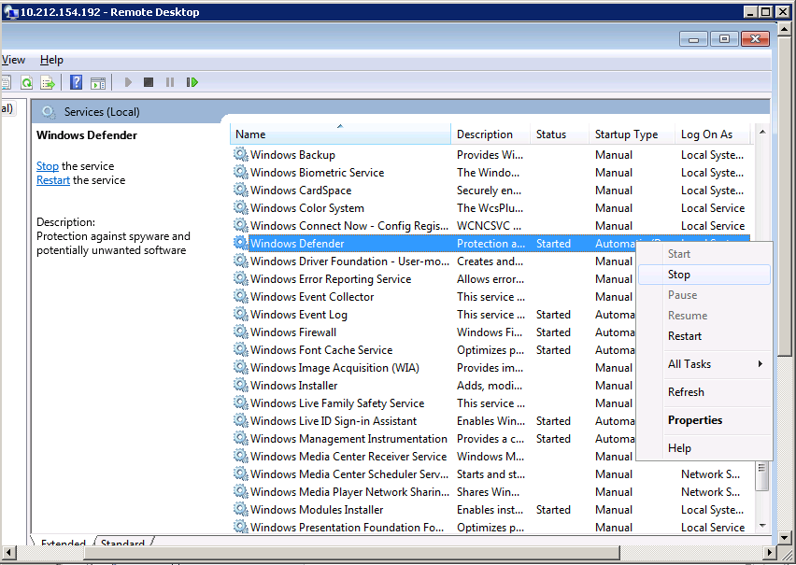Click the Windows CardSpace gear icon
The image size is (796, 565).
(x=240, y=190)
